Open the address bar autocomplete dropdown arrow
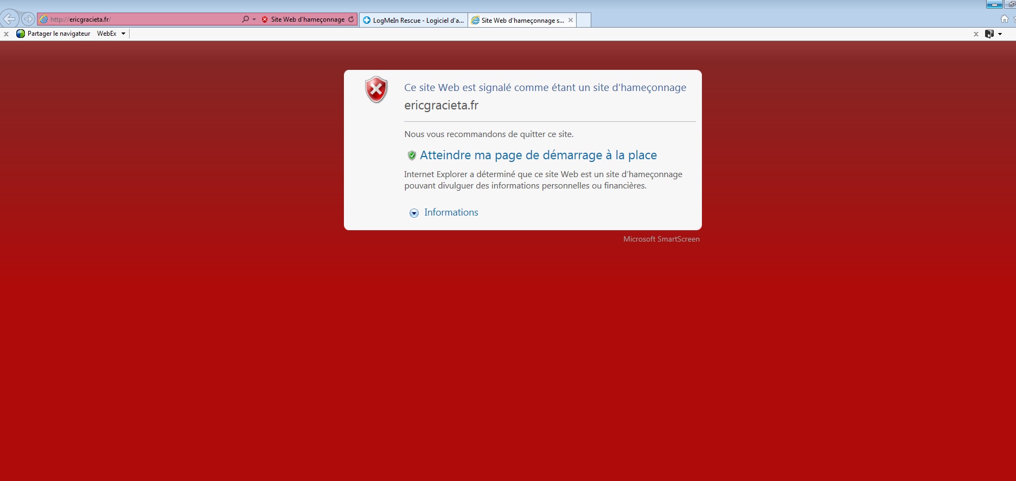The height and width of the screenshot is (481, 1016). point(254,19)
